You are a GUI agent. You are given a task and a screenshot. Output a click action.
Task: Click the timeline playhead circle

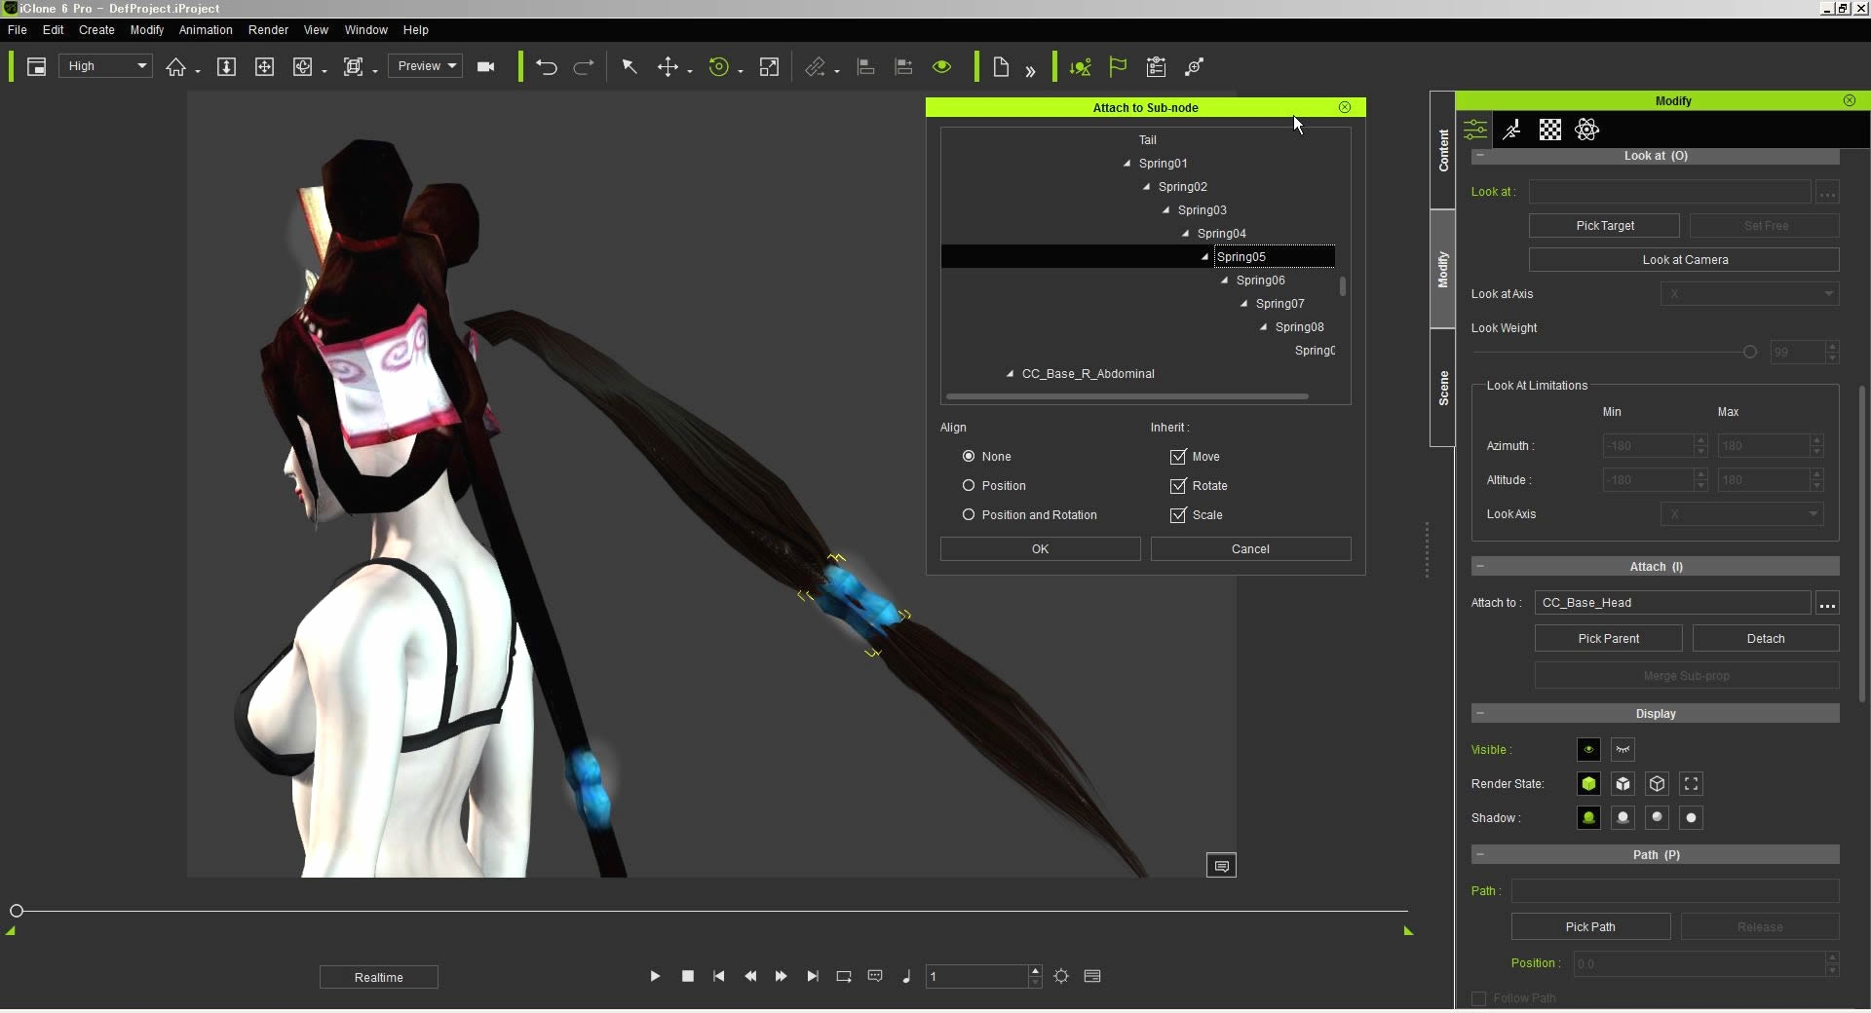17,911
